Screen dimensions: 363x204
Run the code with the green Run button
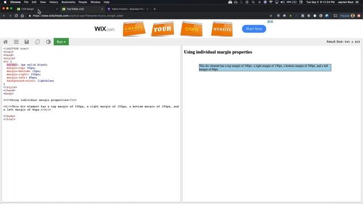click(61, 42)
